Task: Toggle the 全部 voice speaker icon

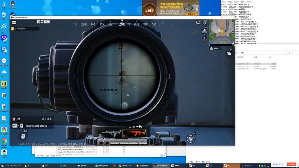Action: tap(204, 31)
